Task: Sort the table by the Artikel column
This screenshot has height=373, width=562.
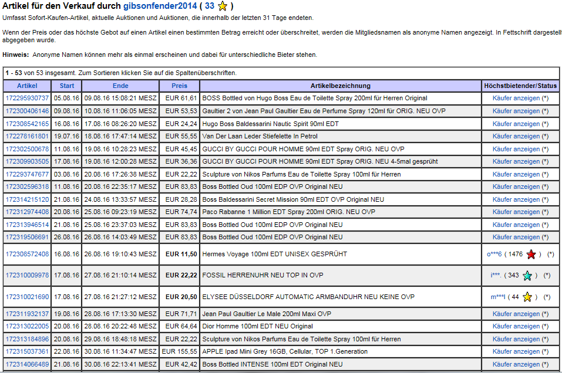Action: (27, 86)
